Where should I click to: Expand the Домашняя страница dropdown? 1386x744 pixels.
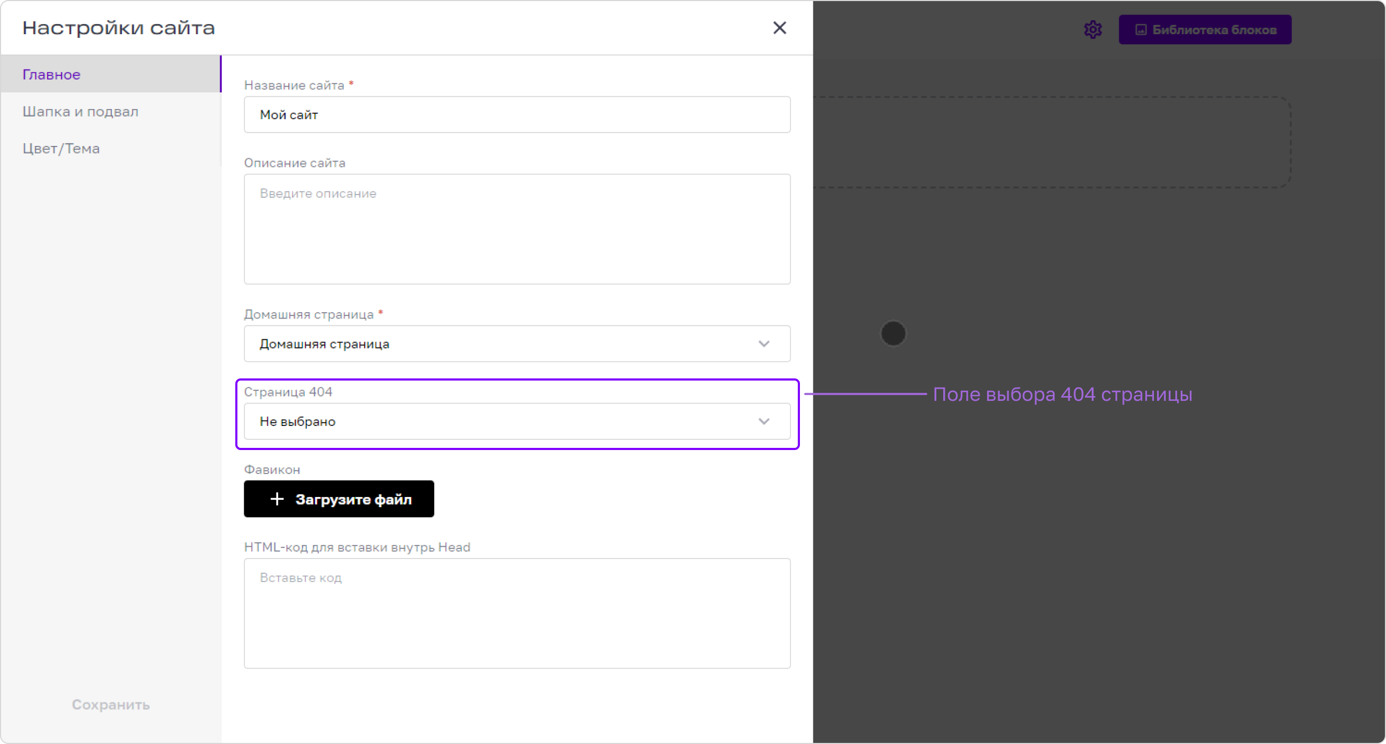517,344
